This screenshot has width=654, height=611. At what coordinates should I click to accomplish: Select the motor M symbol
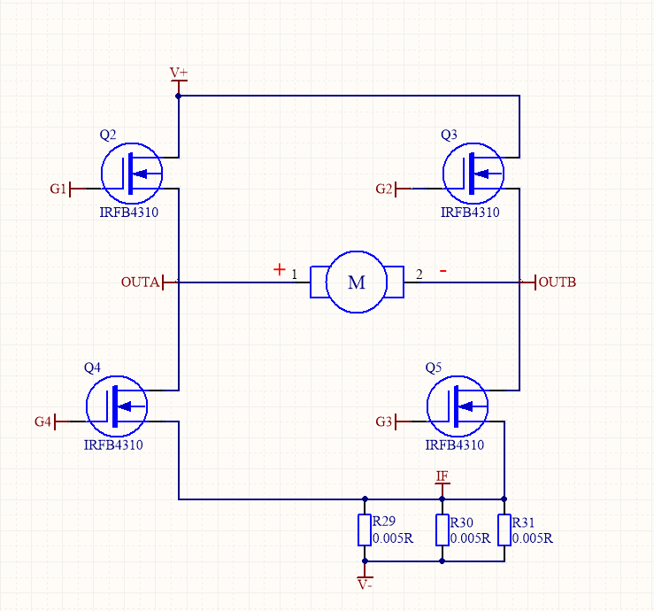357,282
